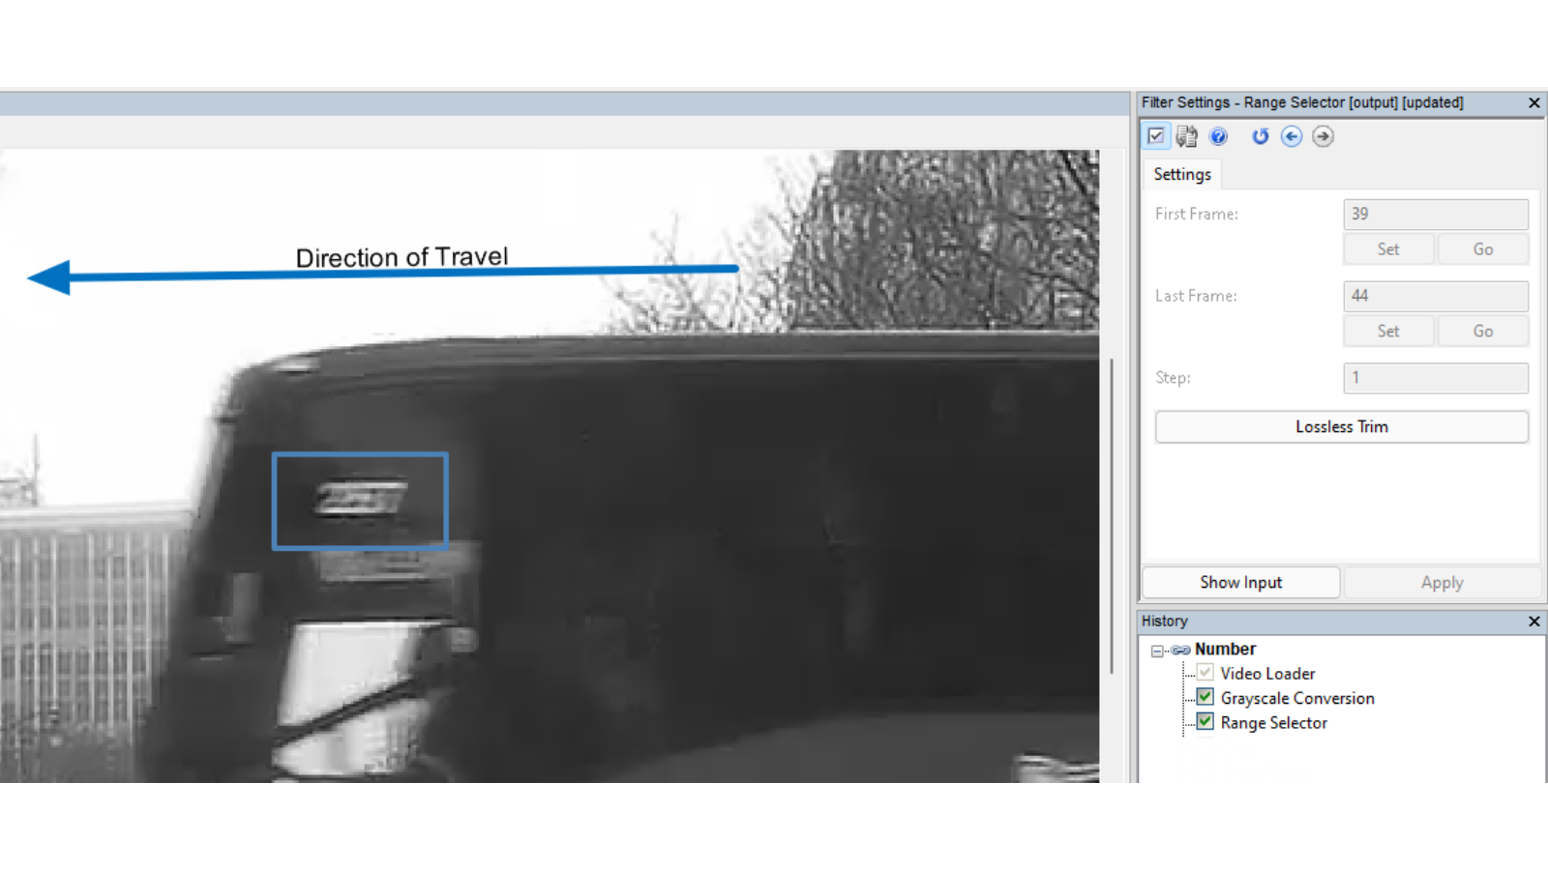Toggle the Grayscale Conversion checkbox
Screen dimensions: 1548x870
click(x=1206, y=697)
